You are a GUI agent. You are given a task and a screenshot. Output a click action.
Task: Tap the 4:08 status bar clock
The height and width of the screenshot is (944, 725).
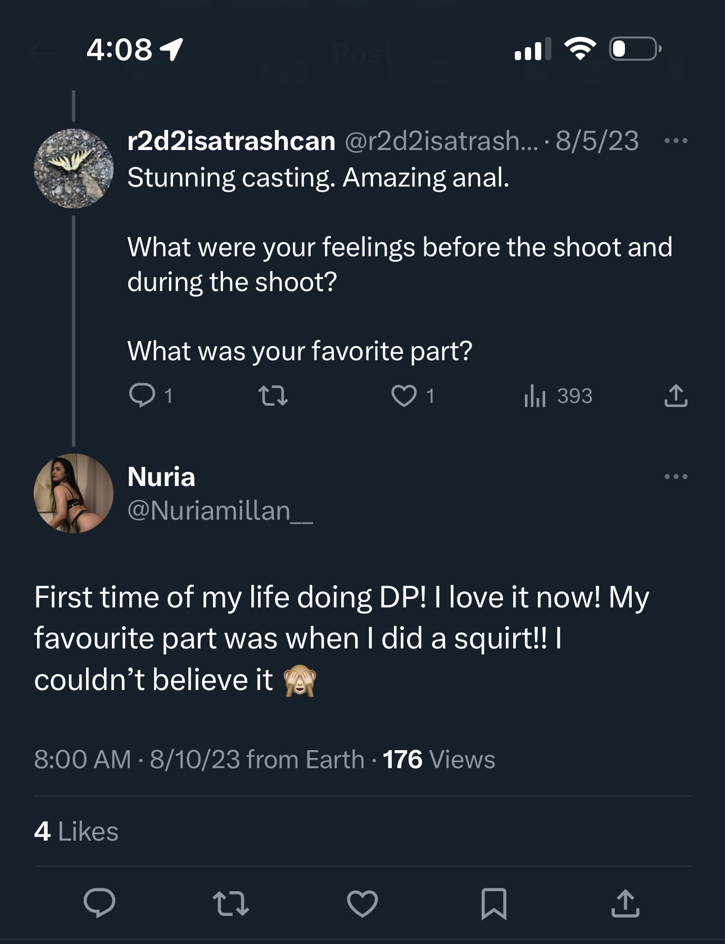119,49
